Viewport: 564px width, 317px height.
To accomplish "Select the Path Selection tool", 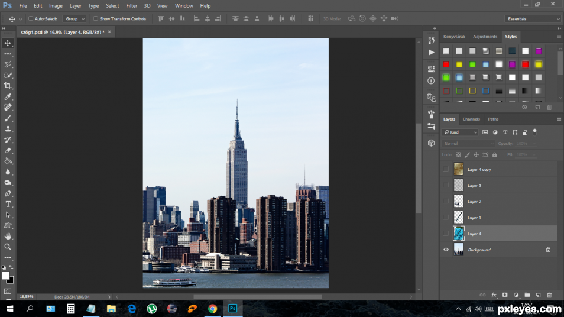I will (8, 215).
